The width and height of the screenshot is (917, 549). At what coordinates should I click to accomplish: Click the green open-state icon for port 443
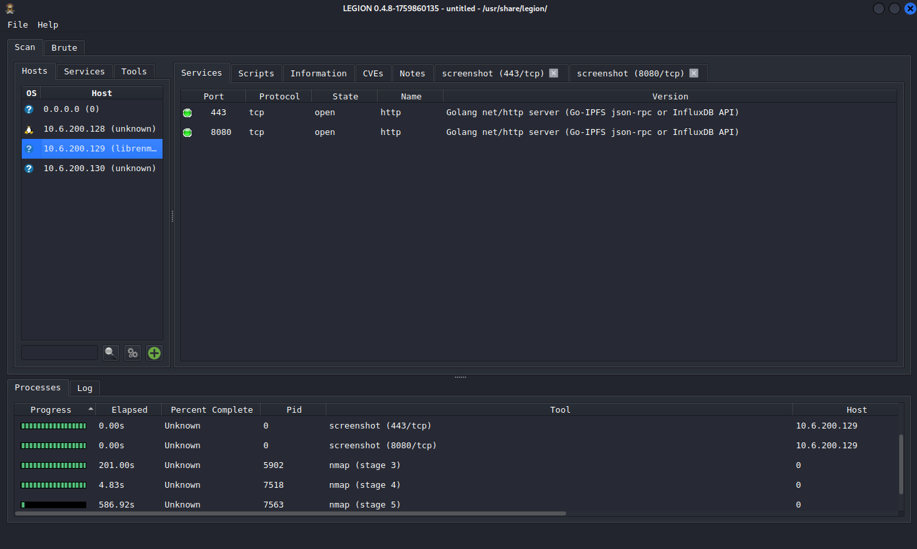coord(187,113)
